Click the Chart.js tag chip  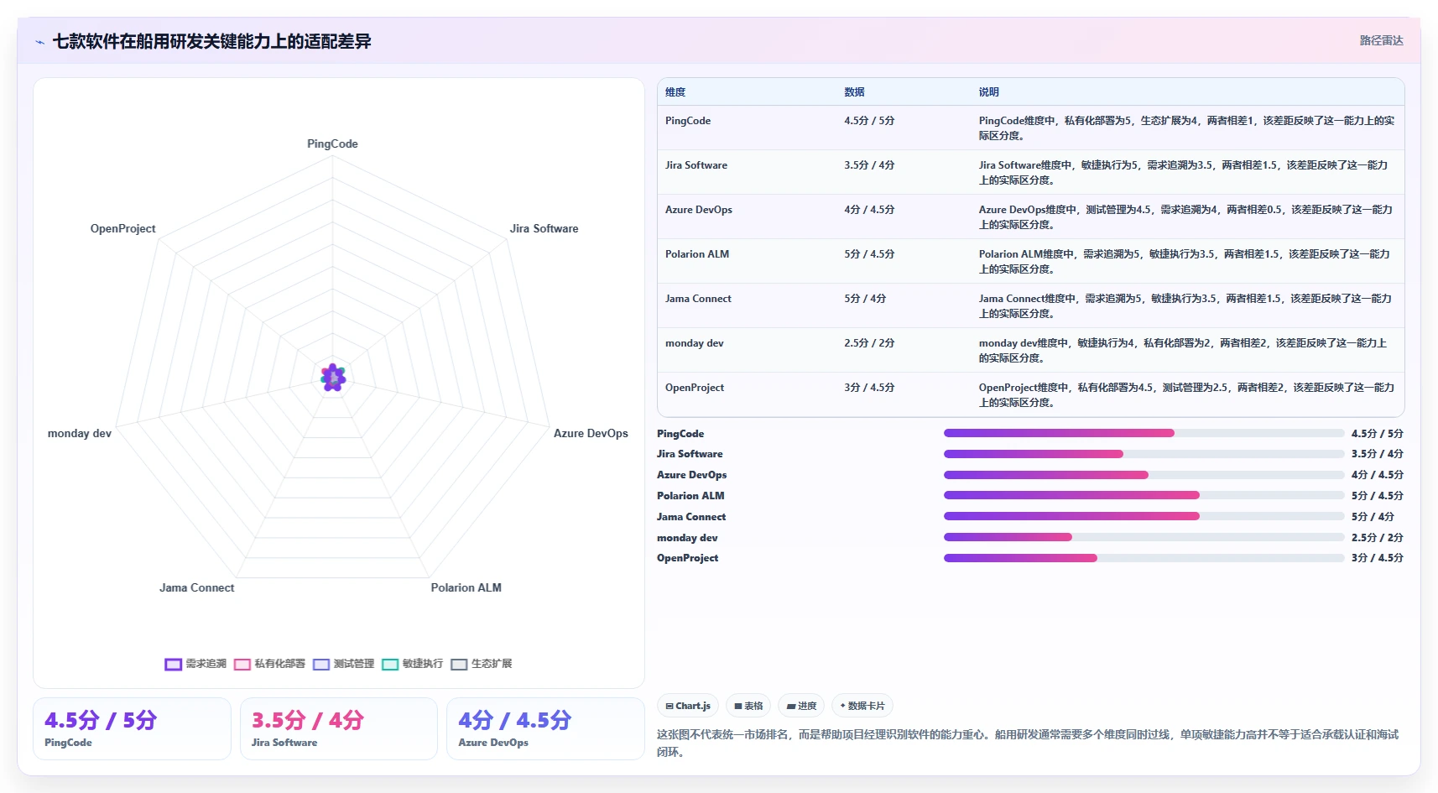click(688, 706)
